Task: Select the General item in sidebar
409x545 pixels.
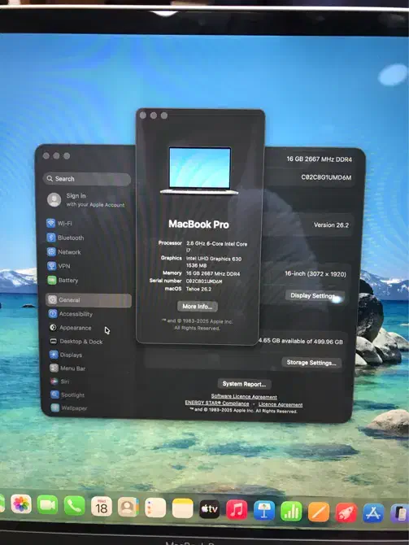Action: [x=89, y=300]
